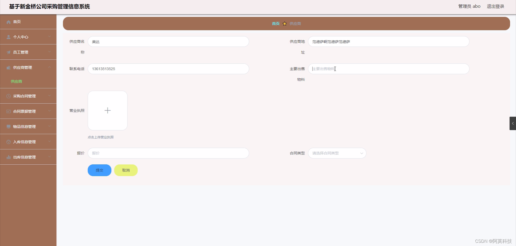Open the 合同类型 dropdown
The width and height of the screenshot is (516, 246).
click(x=337, y=153)
